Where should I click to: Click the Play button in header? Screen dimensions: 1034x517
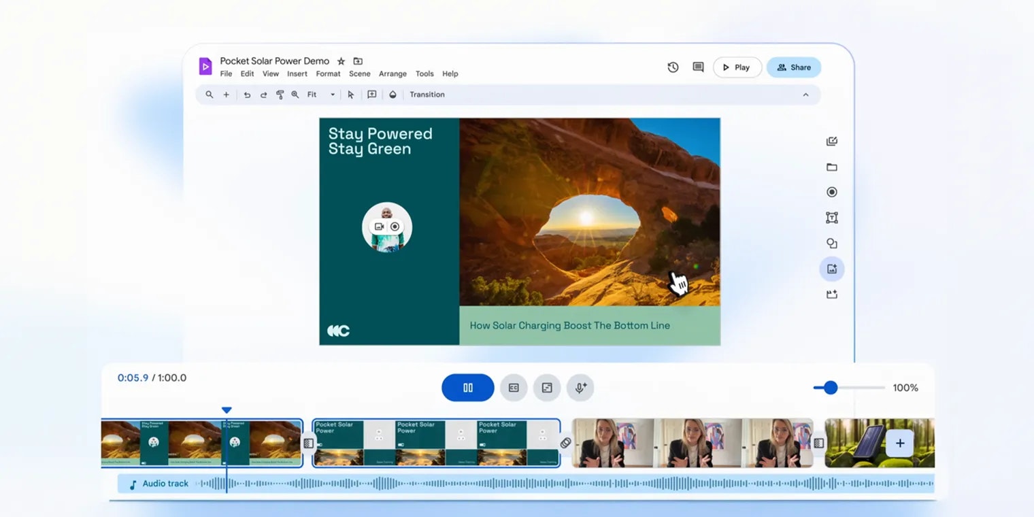point(737,67)
